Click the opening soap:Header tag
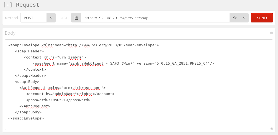278x135 pixels. pos(29,51)
